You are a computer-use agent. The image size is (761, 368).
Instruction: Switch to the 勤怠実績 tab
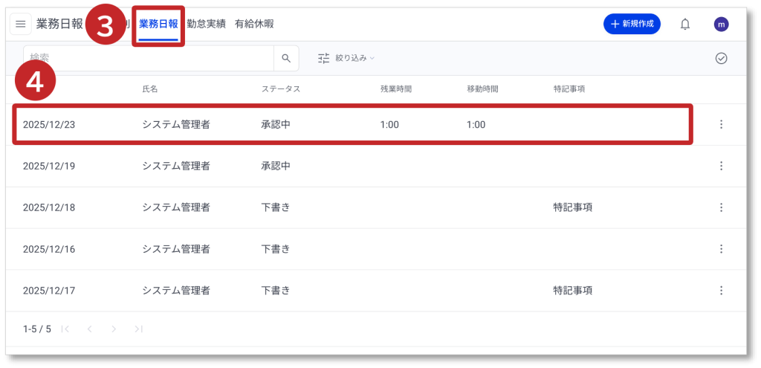coord(206,24)
